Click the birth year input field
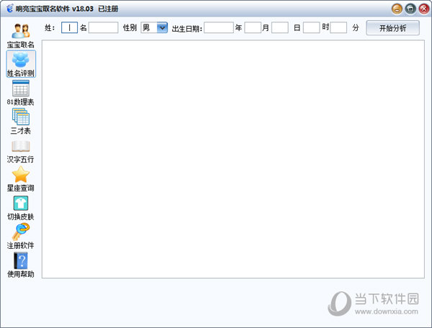 click(219, 28)
